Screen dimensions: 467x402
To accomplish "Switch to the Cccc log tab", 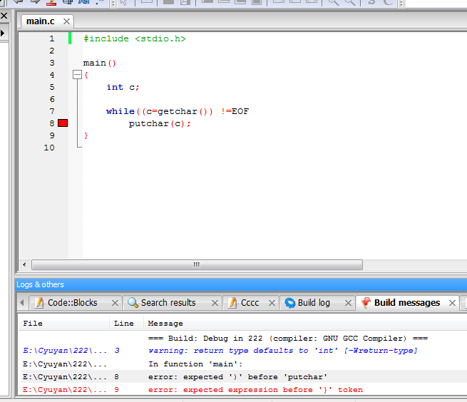I will (250, 303).
